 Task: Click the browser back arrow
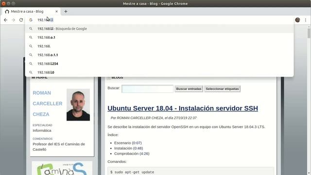(5, 20)
